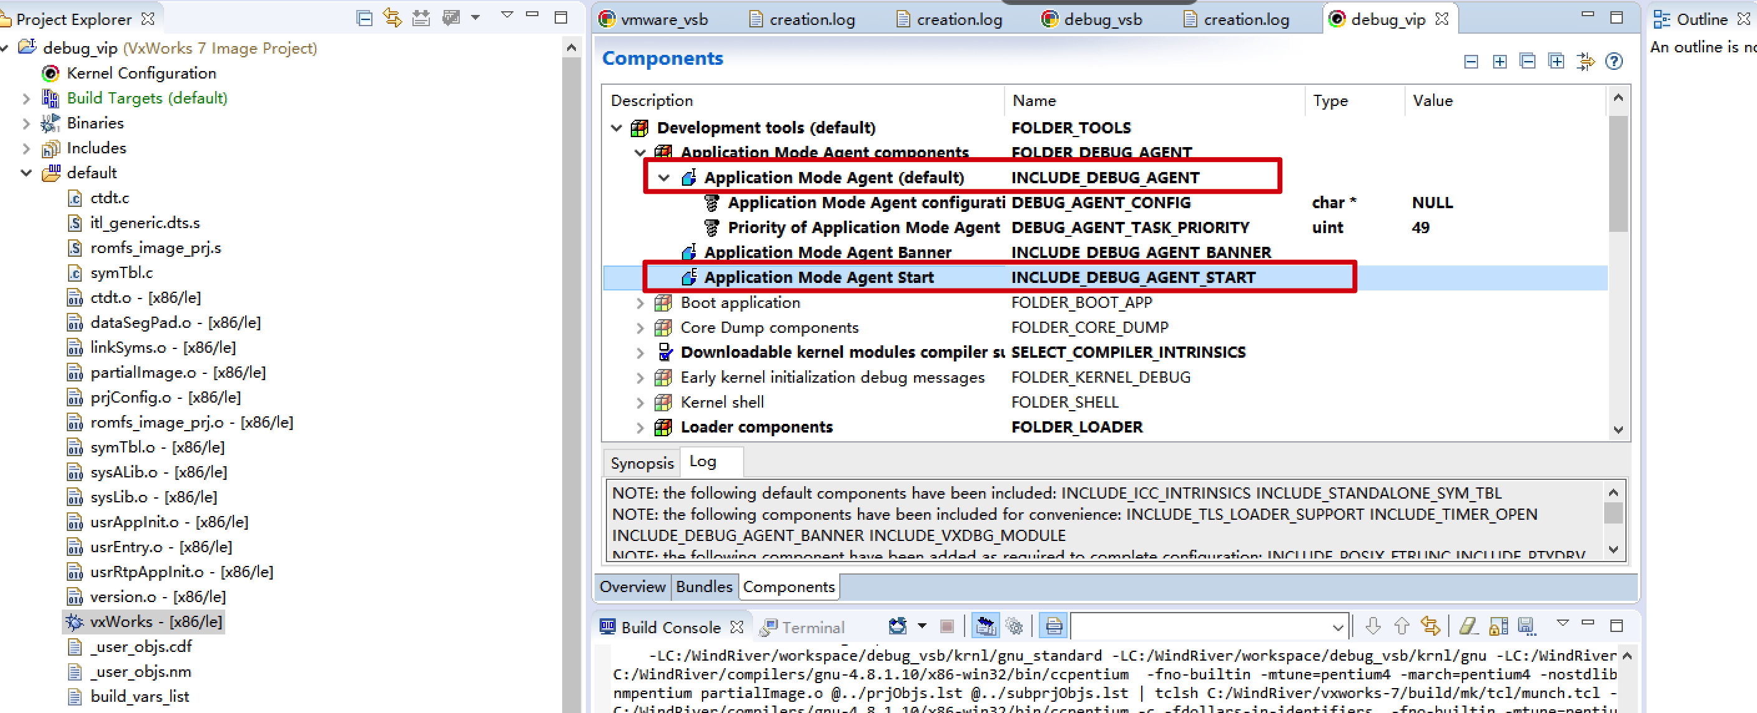Toggle Link with Editor in Project Explorer

[393, 19]
